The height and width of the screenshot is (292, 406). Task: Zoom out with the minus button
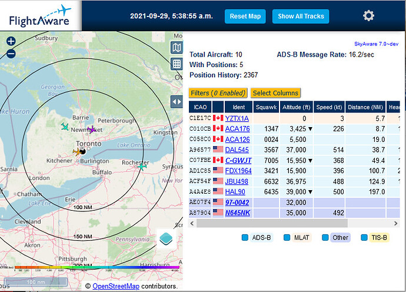point(11,54)
